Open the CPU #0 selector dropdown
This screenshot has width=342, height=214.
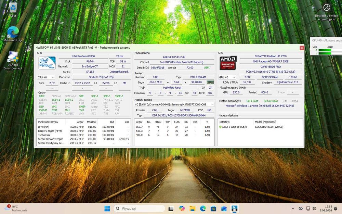point(46,77)
